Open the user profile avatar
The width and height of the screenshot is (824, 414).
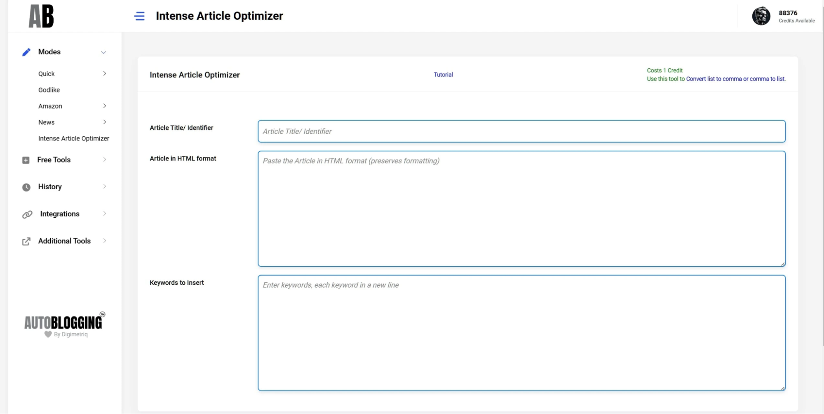pos(761,16)
